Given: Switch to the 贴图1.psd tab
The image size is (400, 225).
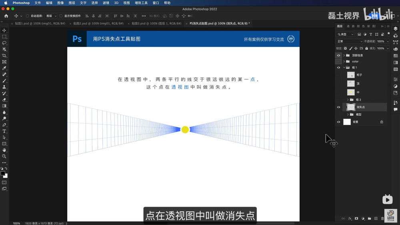Looking at the screenshot, I should [x=40, y=23].
